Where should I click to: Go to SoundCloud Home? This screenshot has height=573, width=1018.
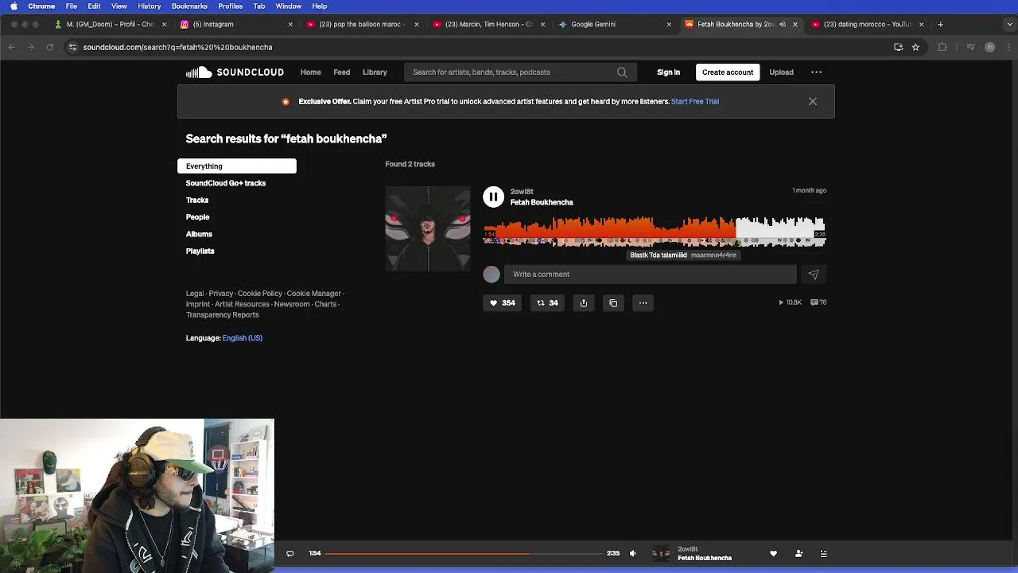[310, 72]
